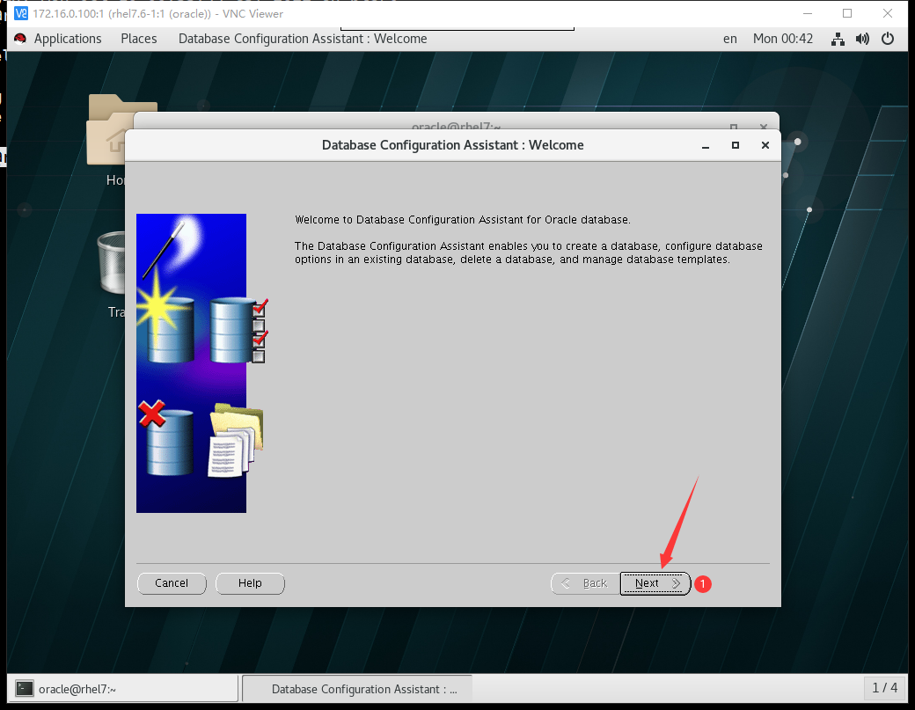Select Database Configuration Assistant taskbar entry
This screenshot has height=710, width=915.
pyautogui.click(x=357, y=689)
